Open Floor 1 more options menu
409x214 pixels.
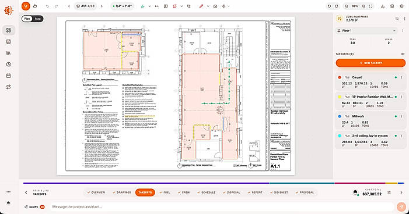[403, 31]
